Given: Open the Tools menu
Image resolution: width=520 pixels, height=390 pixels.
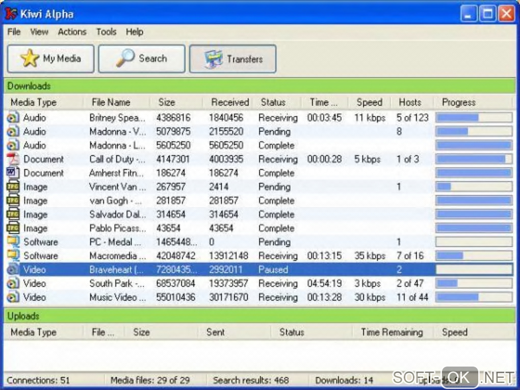Looking at the screenshot, I should tap(106, 32).
